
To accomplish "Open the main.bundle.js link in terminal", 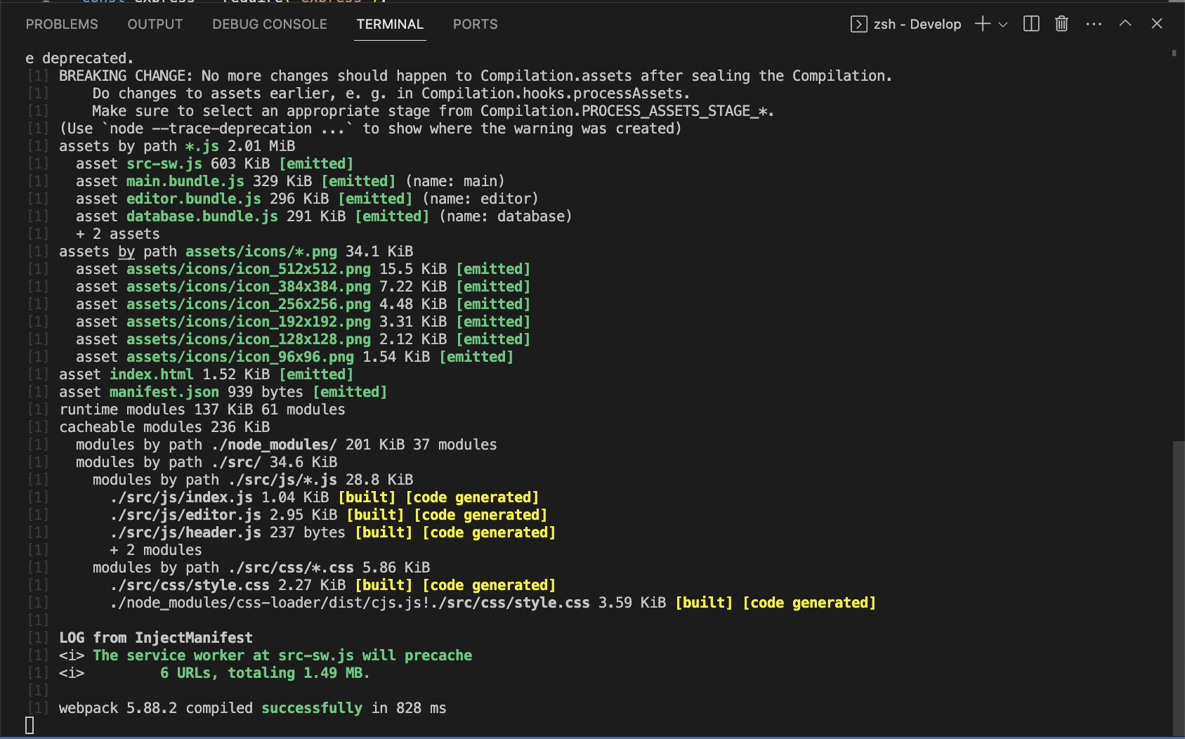I will 184,181.
